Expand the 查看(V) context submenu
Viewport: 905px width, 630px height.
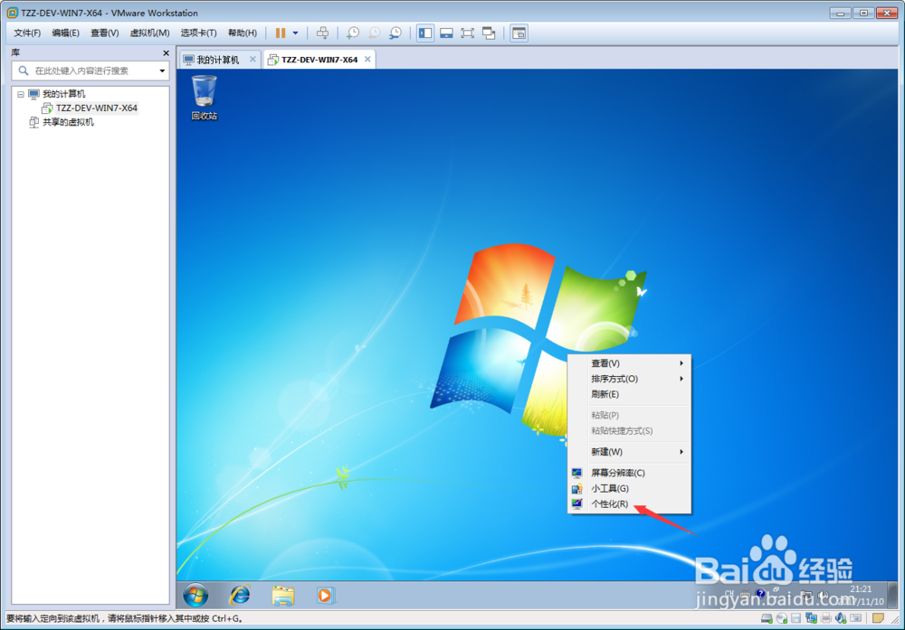tap(630, 363)
